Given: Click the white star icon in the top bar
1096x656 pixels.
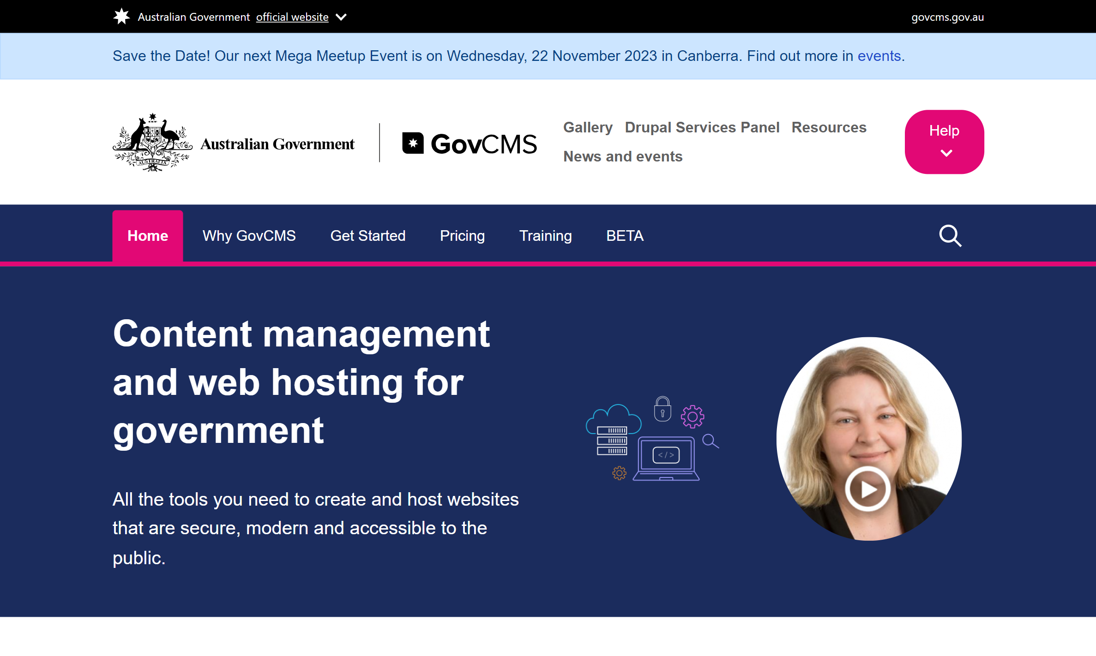Looking at the screenshot, I should coord(121,17).
